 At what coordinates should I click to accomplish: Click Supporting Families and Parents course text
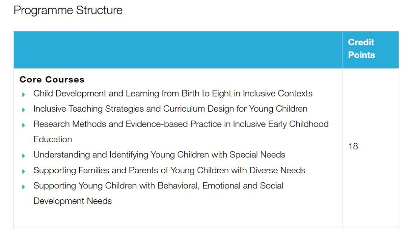click(x=169, y=170)
